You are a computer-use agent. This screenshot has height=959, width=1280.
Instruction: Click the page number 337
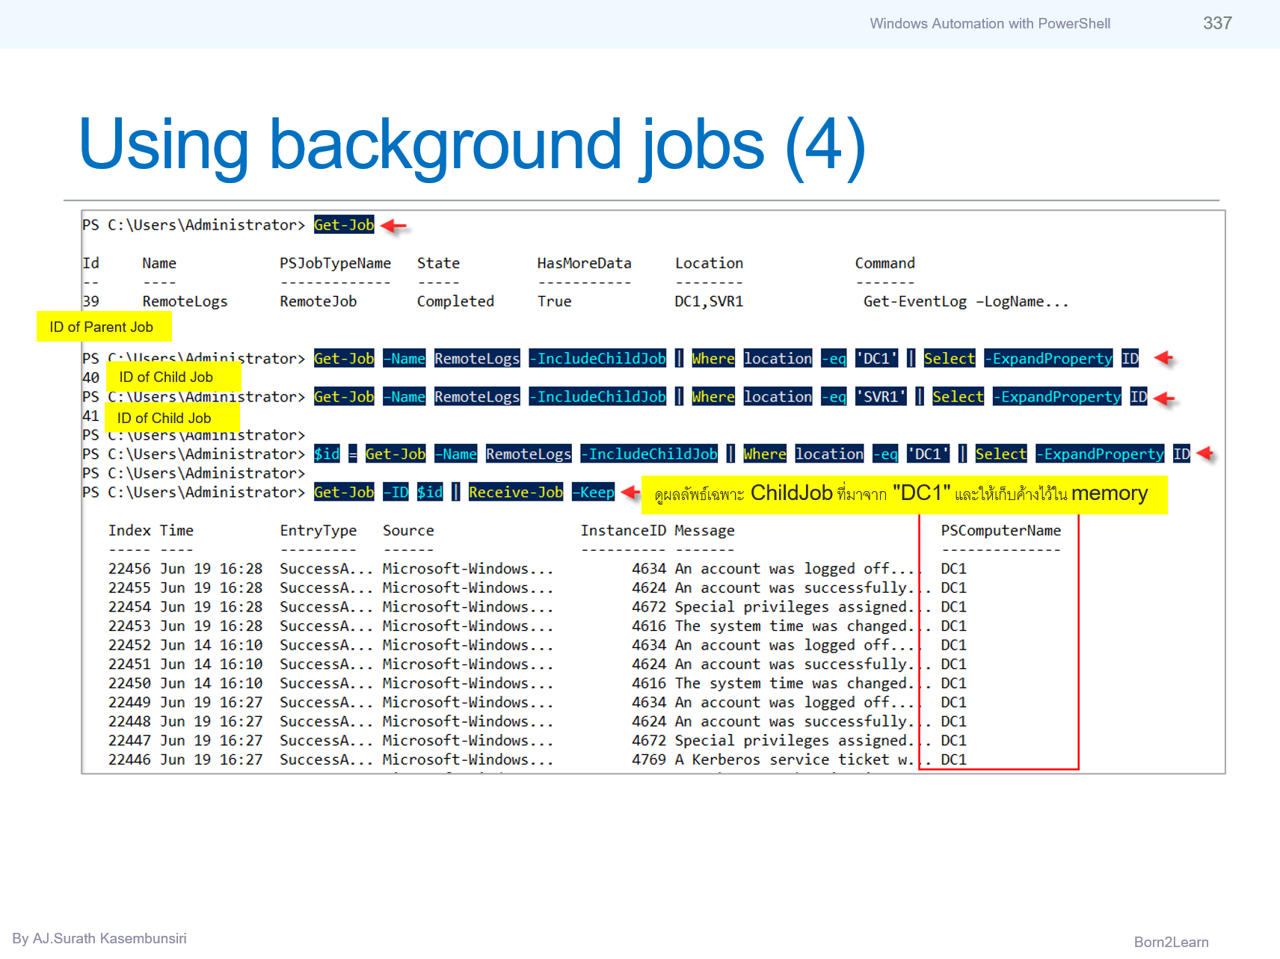click(1217, 23)
